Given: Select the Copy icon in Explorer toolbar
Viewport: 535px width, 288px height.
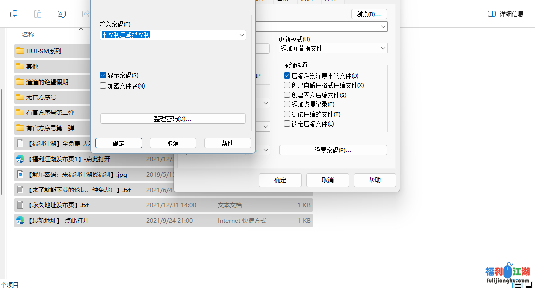Looking at the screenshot, I should tap(14, 14).
